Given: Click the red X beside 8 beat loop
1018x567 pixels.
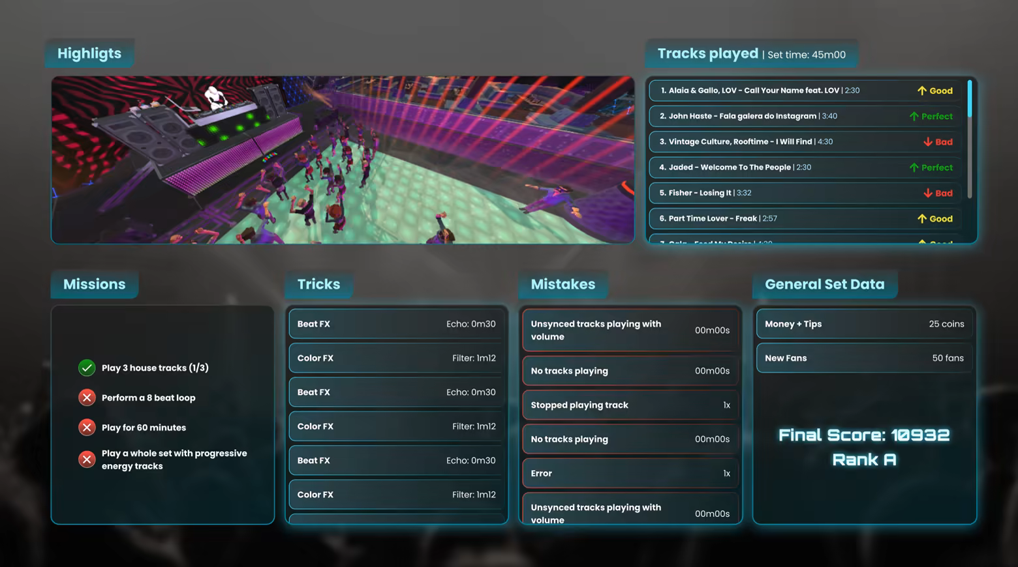Looking at the screenshot, I should pos(87,398).
